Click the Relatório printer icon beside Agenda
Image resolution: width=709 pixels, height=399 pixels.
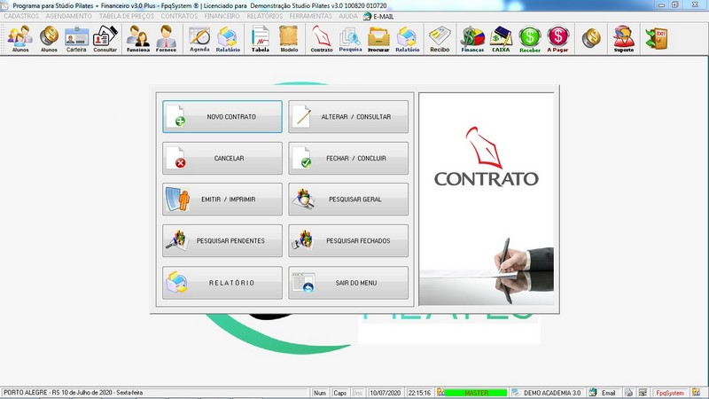click(x=228, y=39)
